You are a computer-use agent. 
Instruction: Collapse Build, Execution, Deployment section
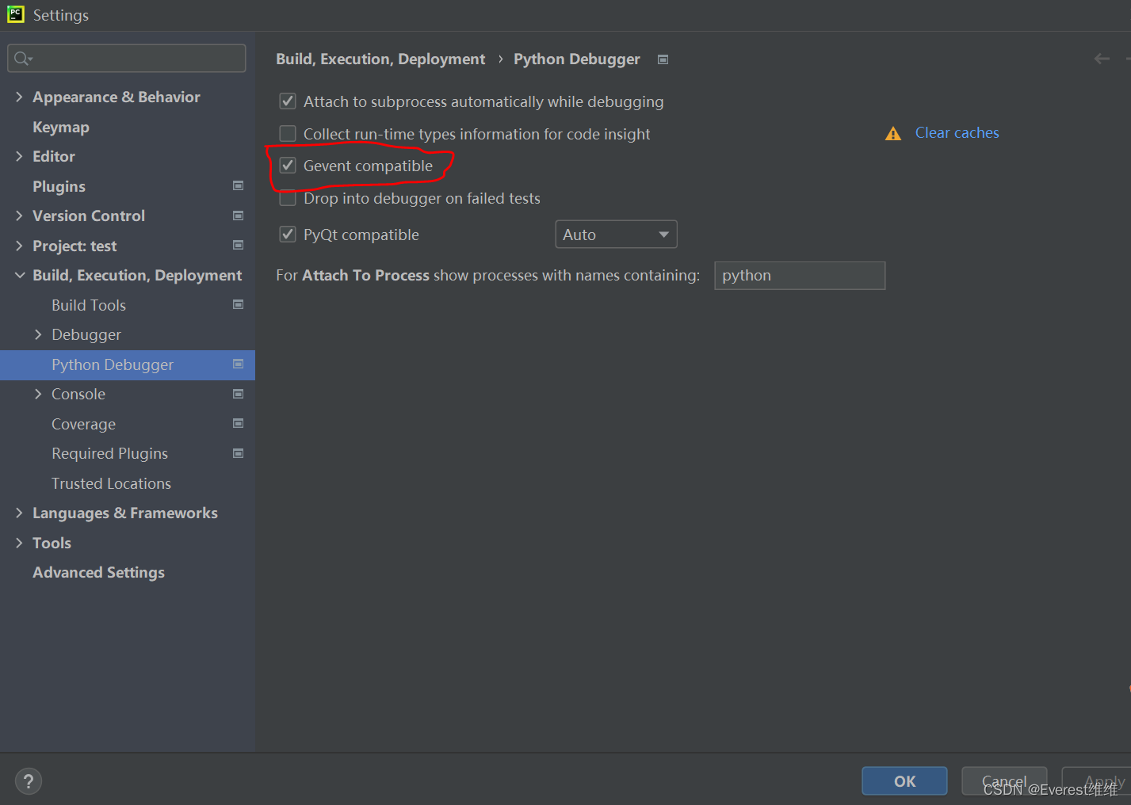pos(19,275)
